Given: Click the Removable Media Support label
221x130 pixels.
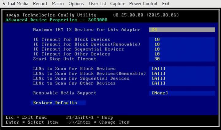Looking at the screenshot, I should pyautogui.click(x=65, y=93).
